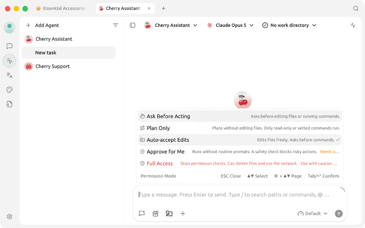
Task: Click the checkmark on Auto-accept Edits row
Action: (x=338, y=140)
